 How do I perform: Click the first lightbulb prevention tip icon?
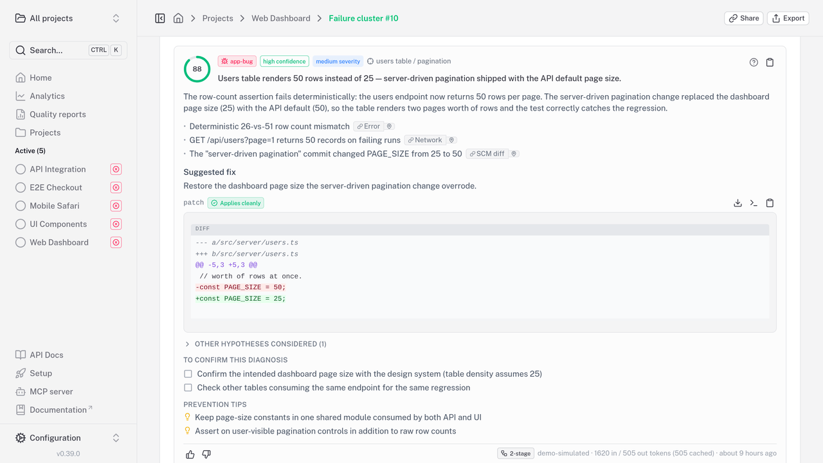point(188,417)
